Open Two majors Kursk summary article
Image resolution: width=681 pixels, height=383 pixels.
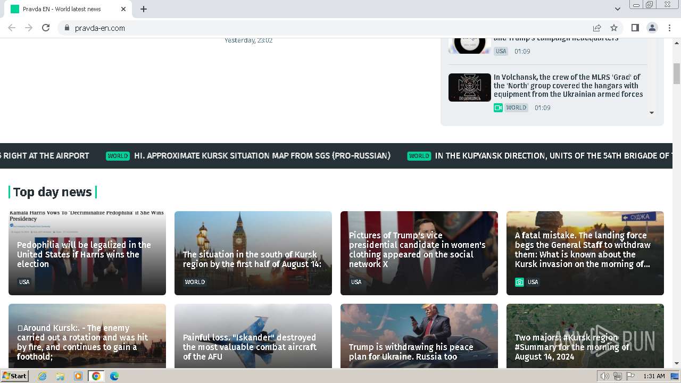coord(585,336)
